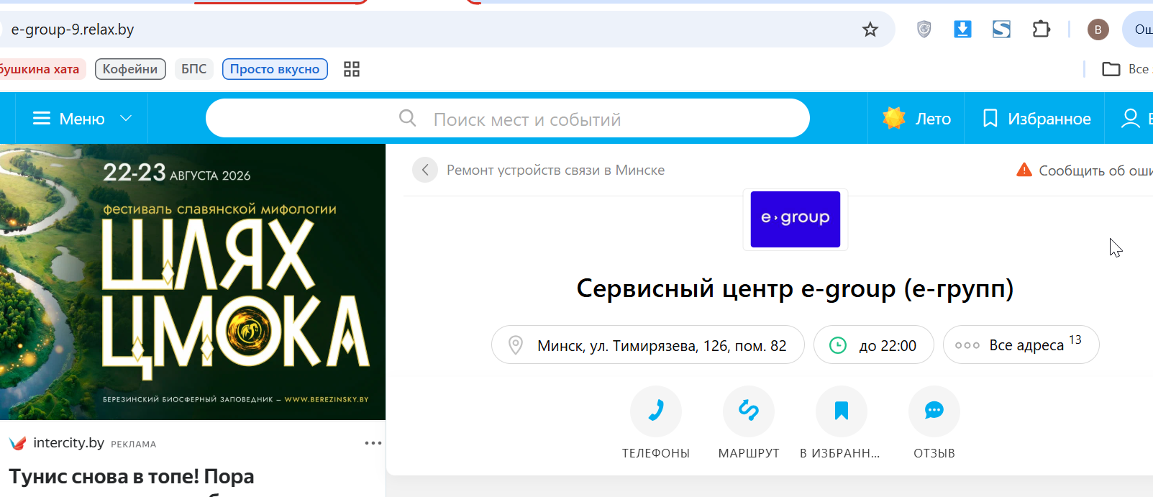
Task: Open the browser profile avatar B
Action: tap(1098, 29)
